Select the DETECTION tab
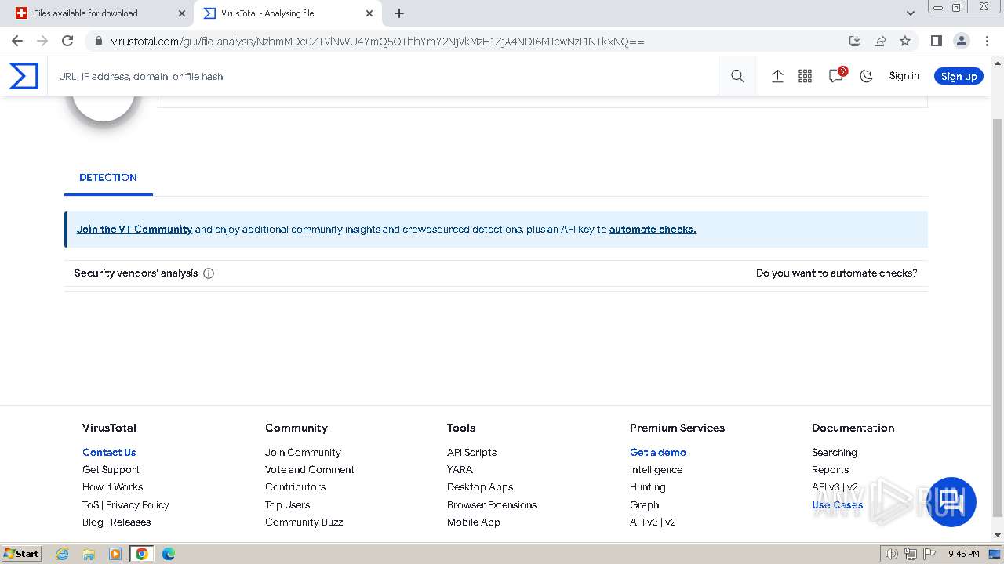The height and width of the screenshot is (564, 1004). [108, 178]
